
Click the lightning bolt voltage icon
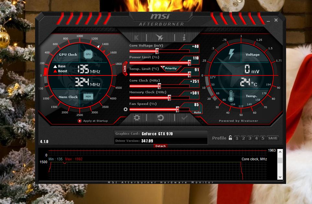pyautogui.click(x=231, y=54)
